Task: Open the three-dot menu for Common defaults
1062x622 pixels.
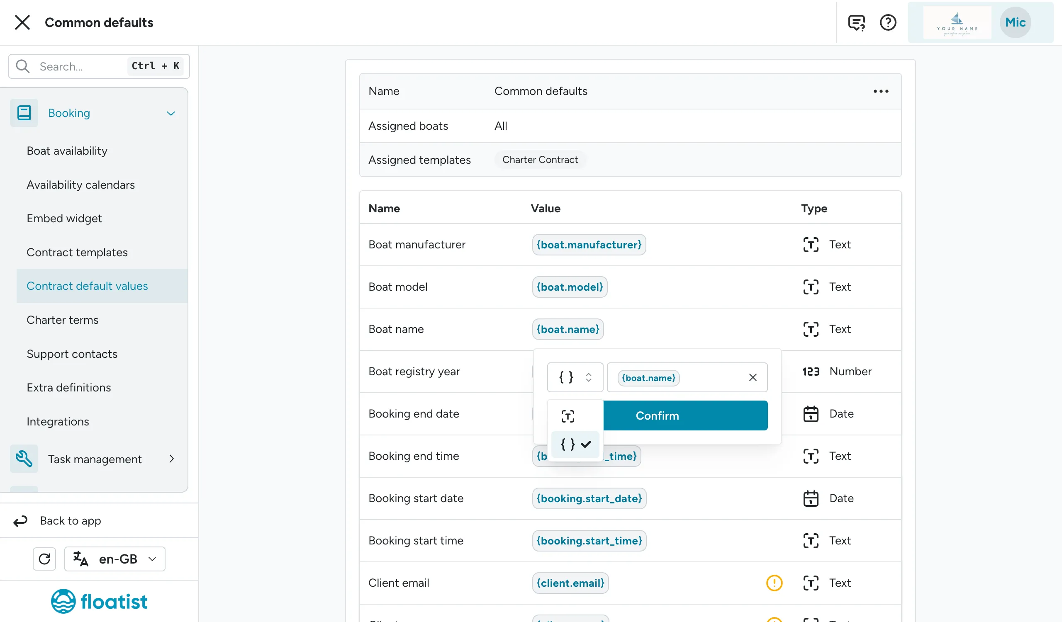Action: click(881, 91)
